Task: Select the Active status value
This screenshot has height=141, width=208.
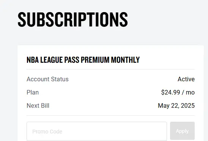Action: pyautogui.click(x=186, y=79)
